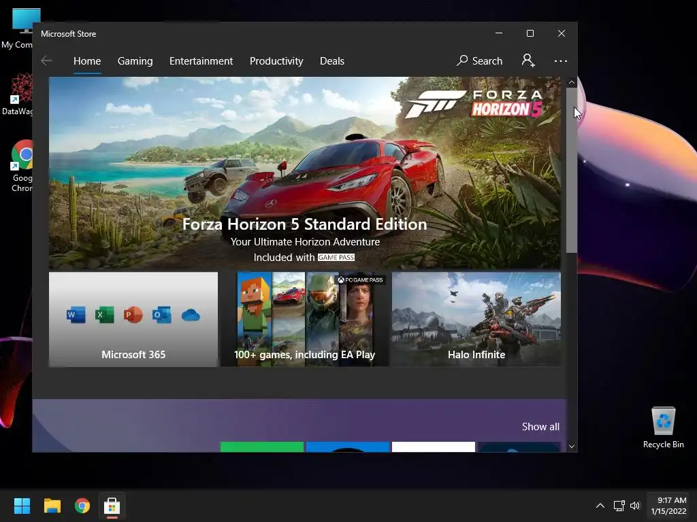This screenshot has height=522, width=697.
Task: Select the DataWag desktop shortcut
Action: 18,94
